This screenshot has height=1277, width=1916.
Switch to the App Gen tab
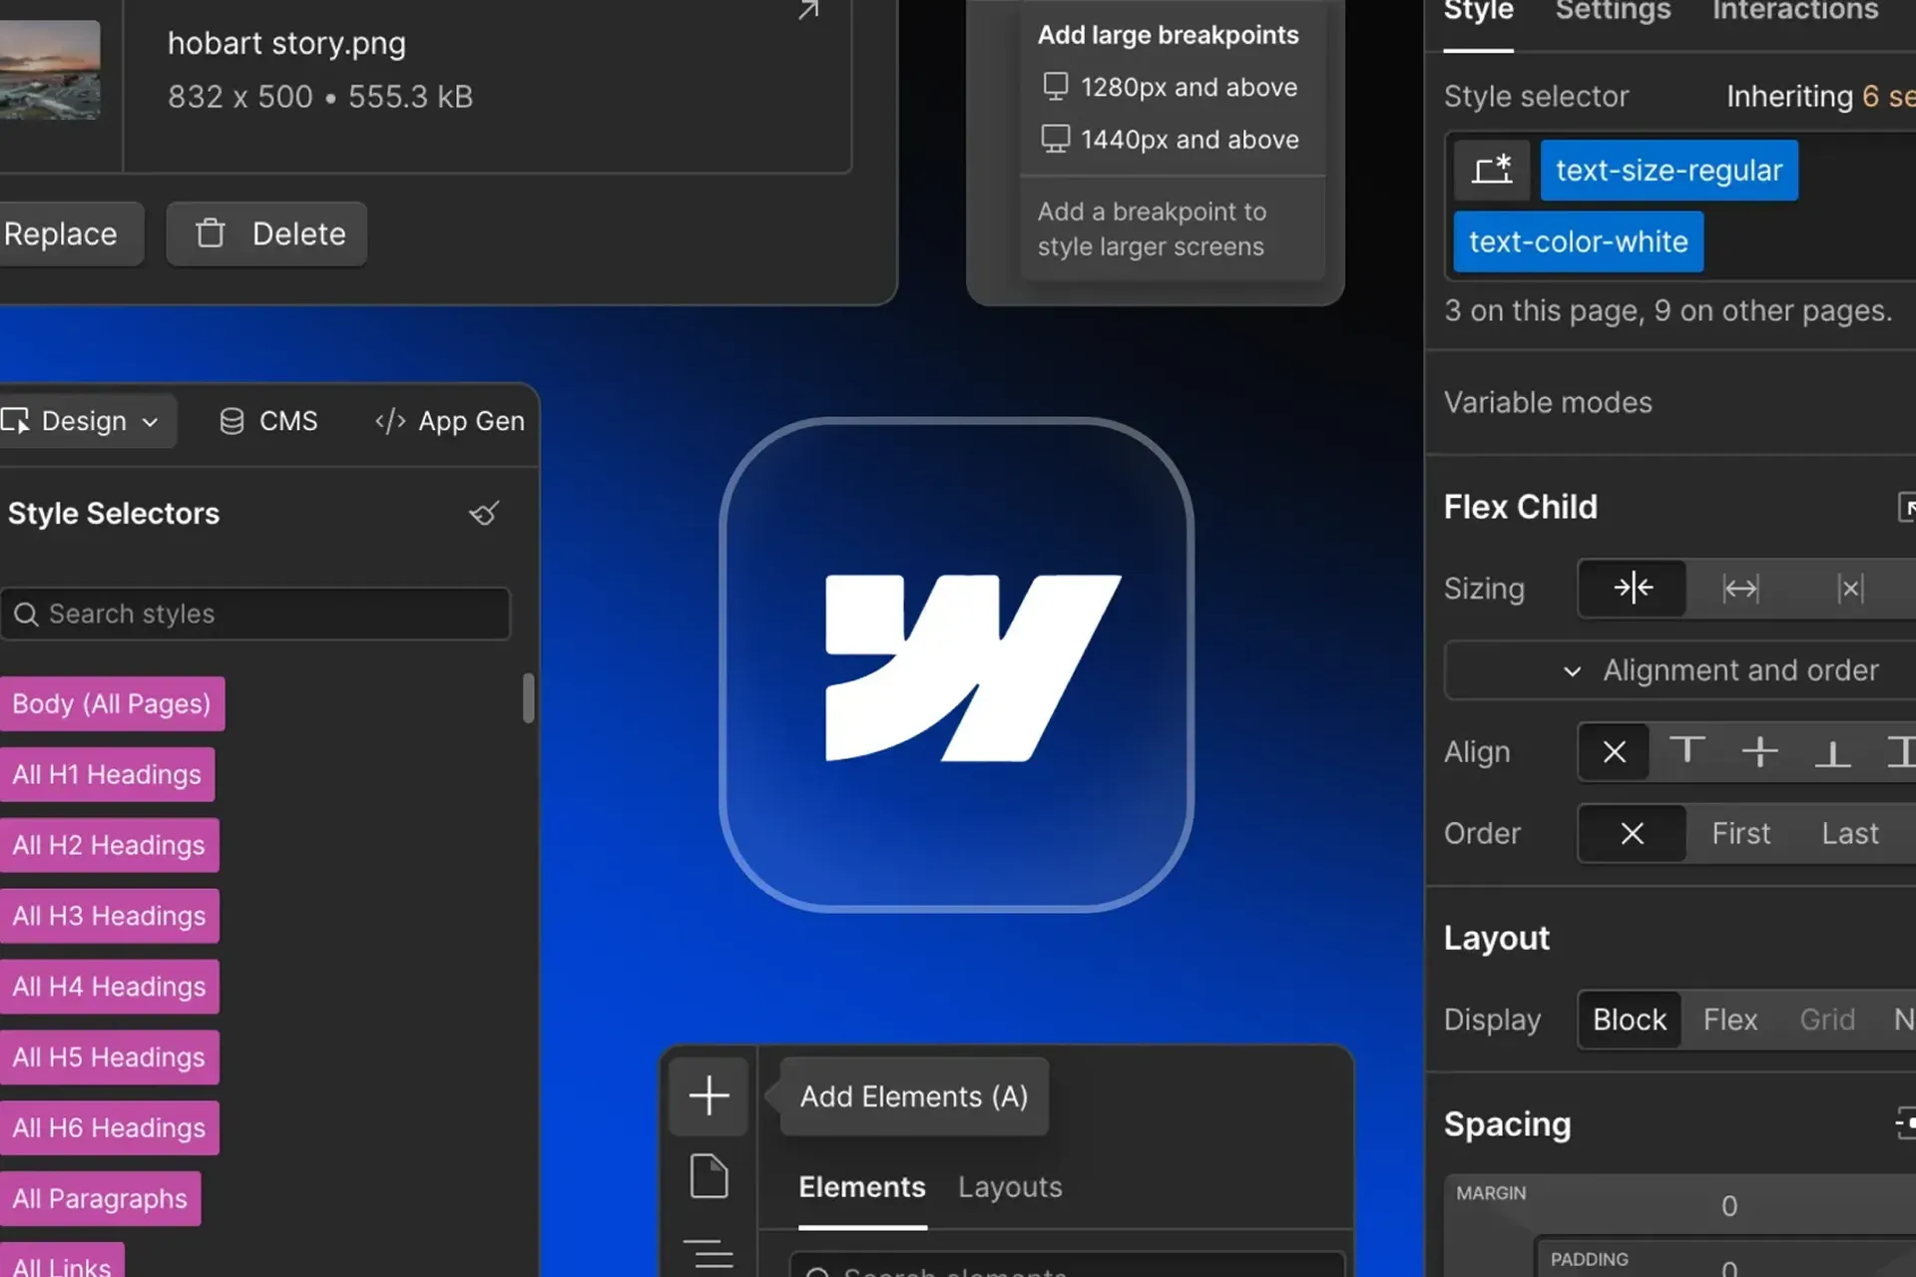point(450,421)
